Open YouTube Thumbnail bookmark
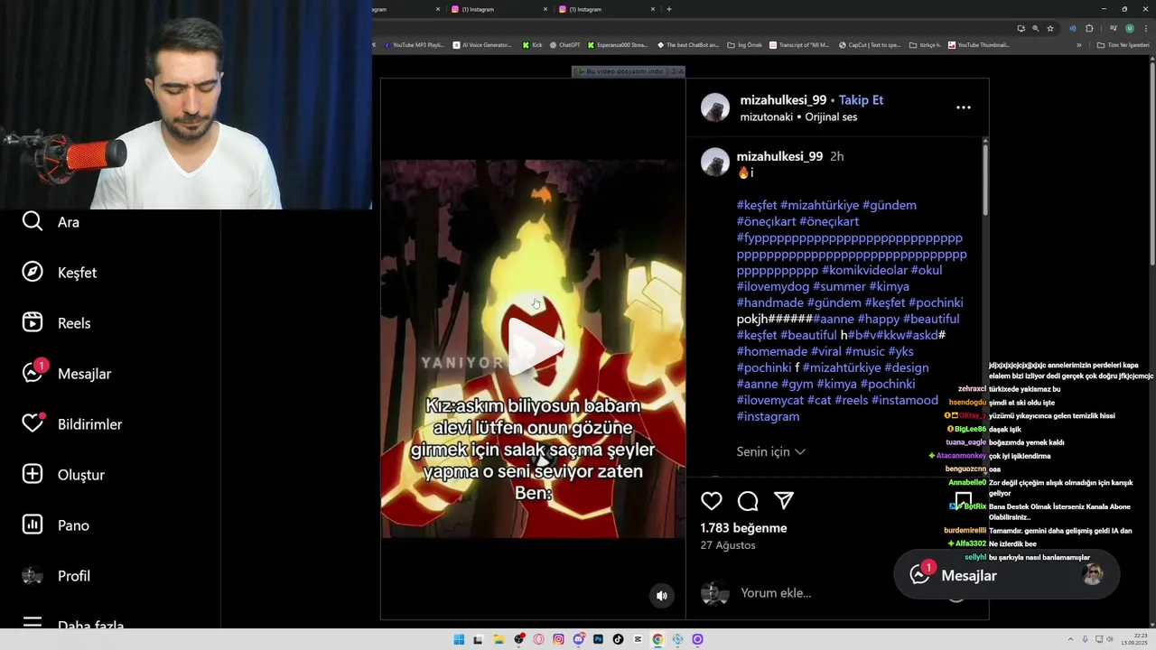 979,45
